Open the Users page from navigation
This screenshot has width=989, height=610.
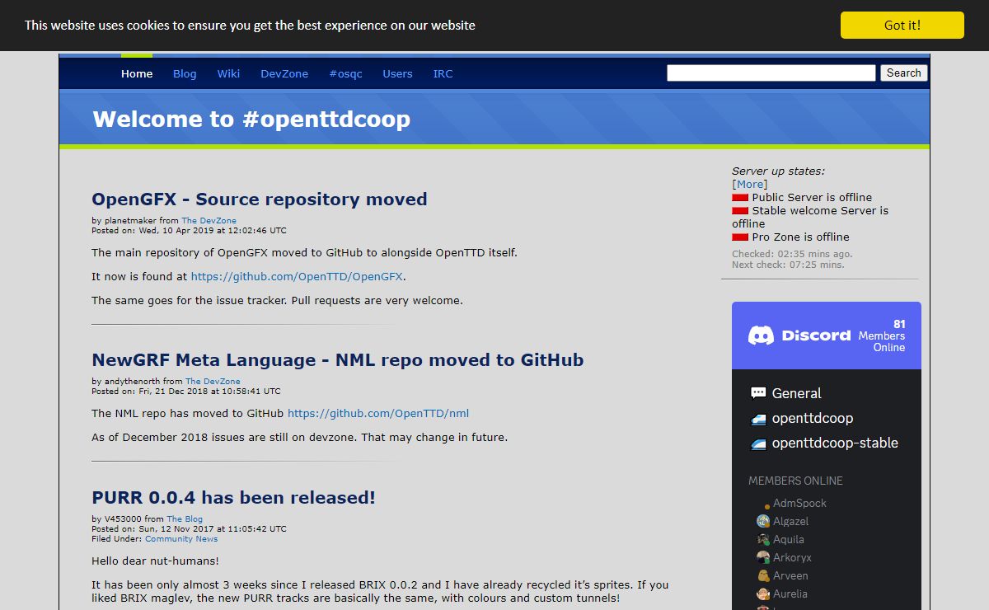tap(397, 73)
